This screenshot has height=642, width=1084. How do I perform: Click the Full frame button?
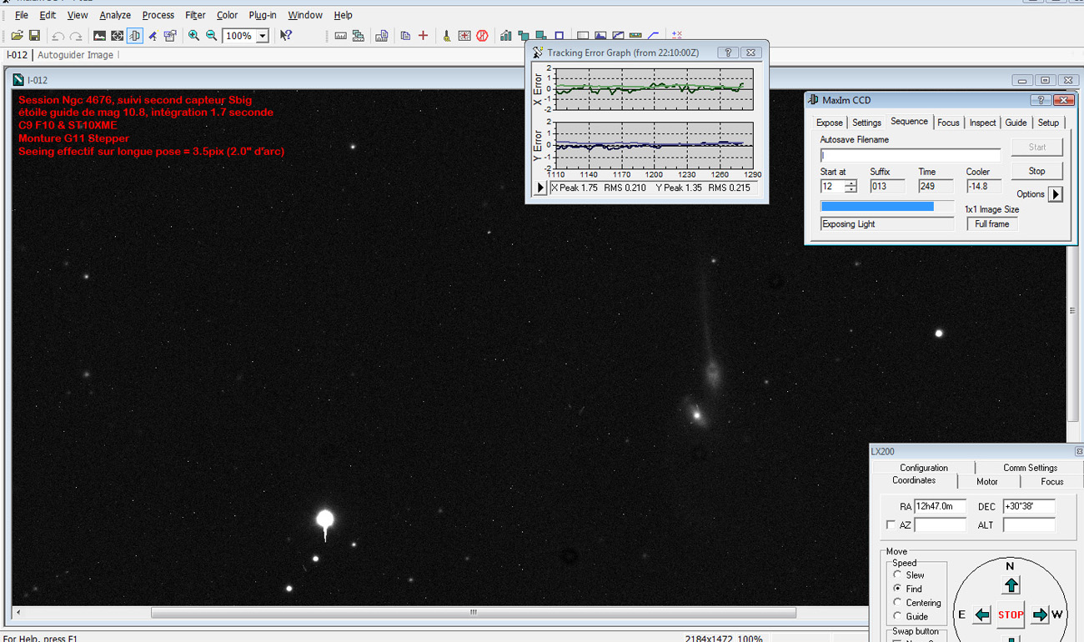[x=992, y=224]
